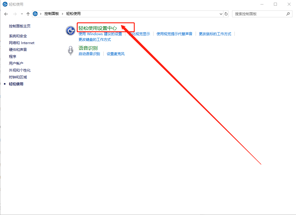Expand the breadcrumb chevron after 控制面板
Screen dimensions: 296x215
62,14
